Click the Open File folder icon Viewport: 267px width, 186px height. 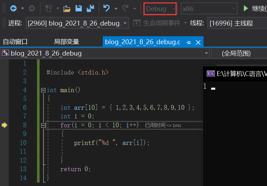tap(67, 8)
